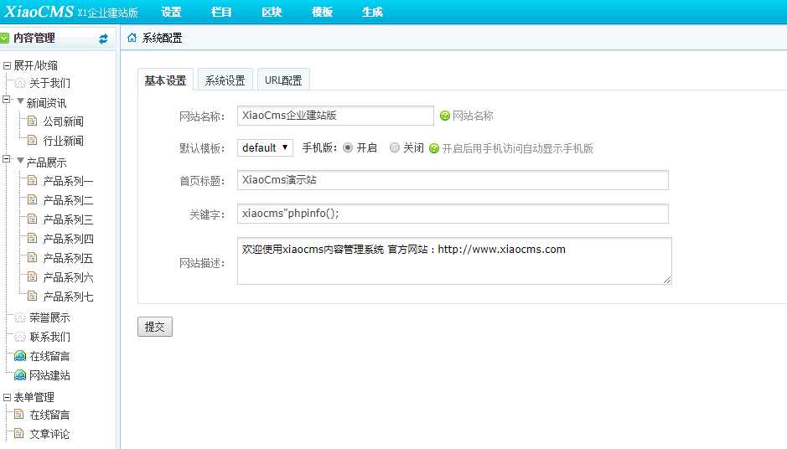This screenshot has width=787, height=449.
Task: Click the gear icon beside 荣誉展示
Action: [x=19, y=317]
